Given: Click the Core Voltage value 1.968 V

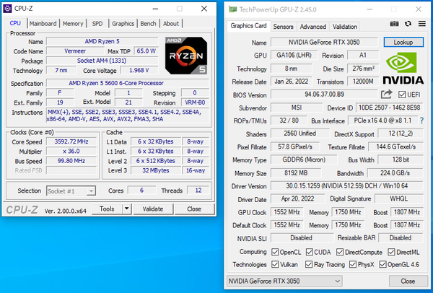Looking at the screenshot, I should 139,71.
